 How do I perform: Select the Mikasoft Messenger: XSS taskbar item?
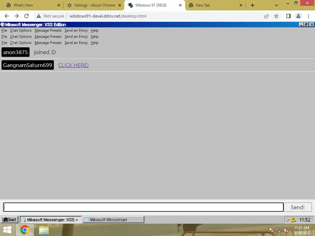pos(50,219)
